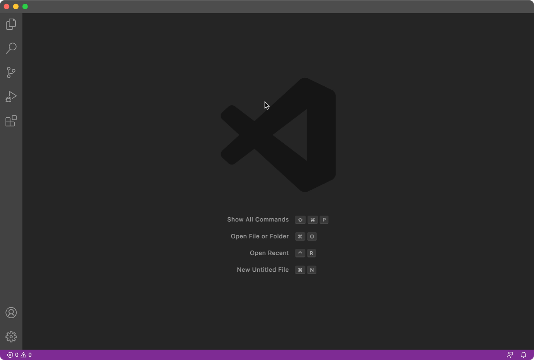Click the Control key in Open Recent shortcut

[300, 253]
